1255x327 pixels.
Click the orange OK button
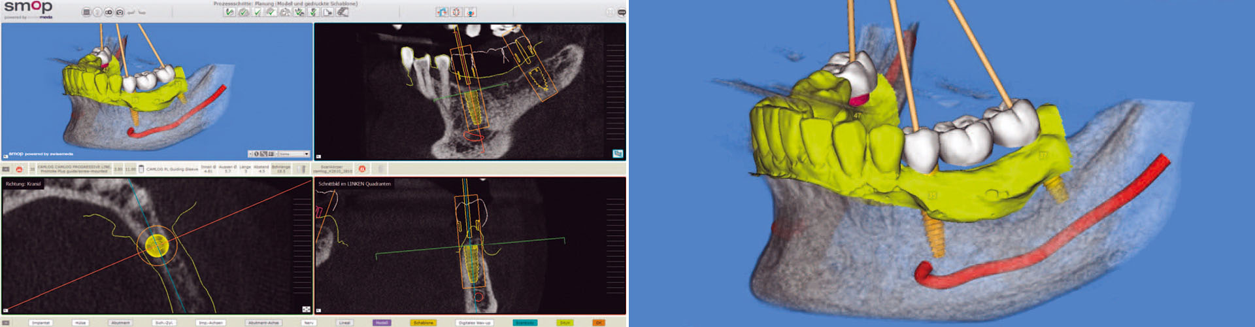coord(599,322)
